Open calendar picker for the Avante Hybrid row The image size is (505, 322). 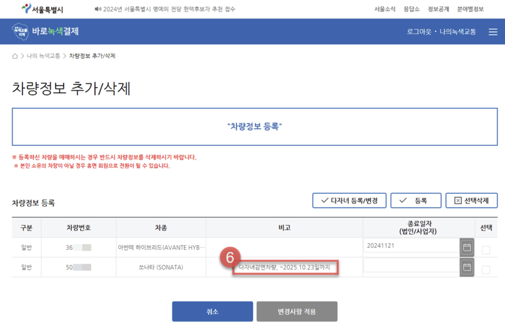pyautogui.click(x=467, y=247)
